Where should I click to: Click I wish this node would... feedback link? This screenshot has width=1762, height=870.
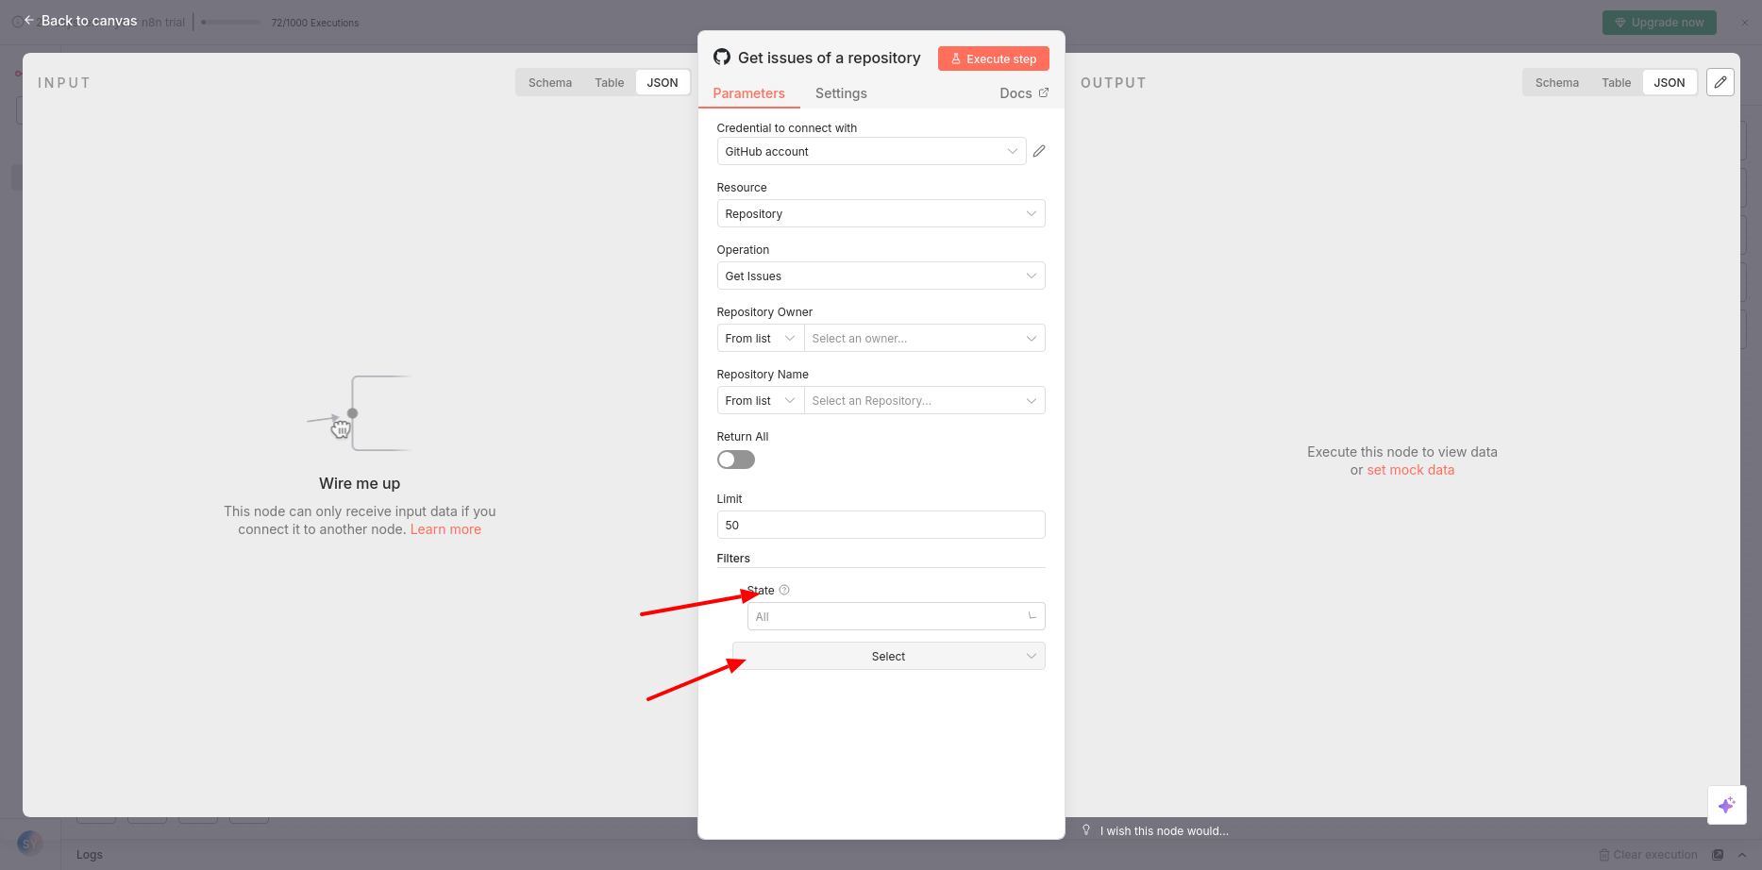[x=1165, y=831]
